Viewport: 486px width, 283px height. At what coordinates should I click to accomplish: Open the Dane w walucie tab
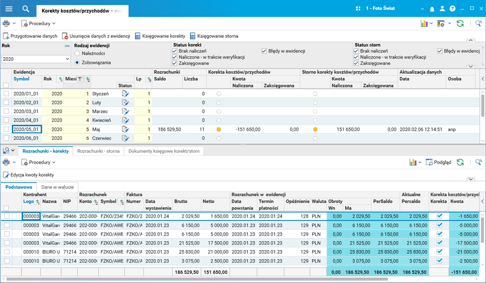tap(58, 187)
